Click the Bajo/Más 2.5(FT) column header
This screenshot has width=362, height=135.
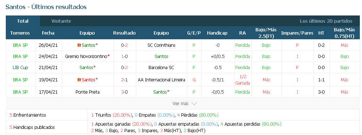[266, 33]
